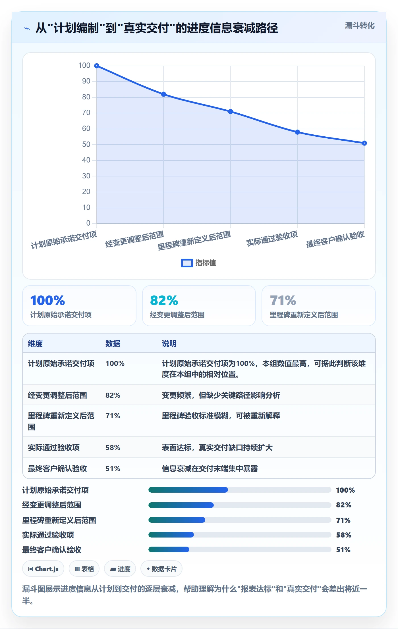Click table text 里程碑验收标准模糊，可被重新解释
The width and height of the screenshot is (398, 629).
221,416
